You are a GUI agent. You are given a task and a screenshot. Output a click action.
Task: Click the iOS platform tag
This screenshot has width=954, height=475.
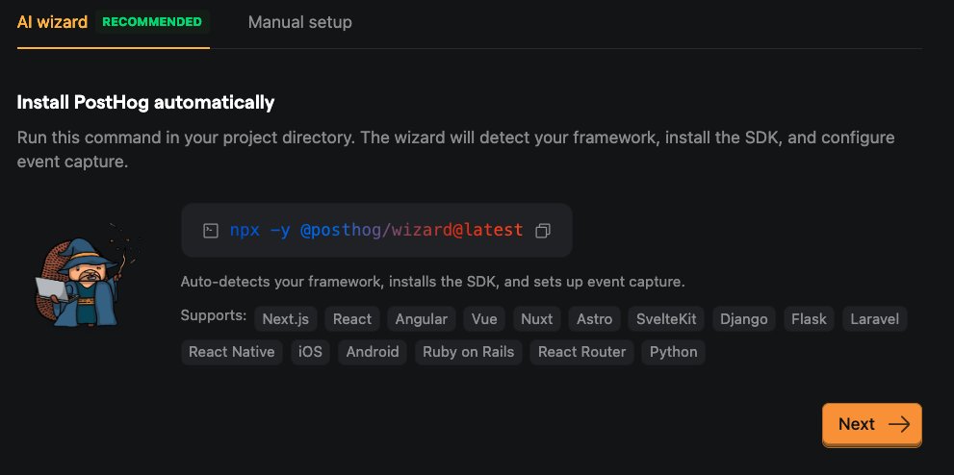point(310,352)
